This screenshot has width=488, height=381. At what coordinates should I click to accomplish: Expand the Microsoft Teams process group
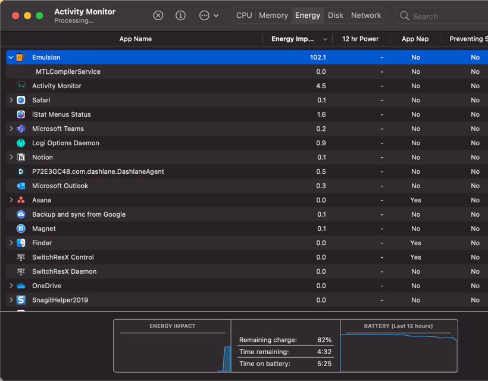[x=11, y=129]
